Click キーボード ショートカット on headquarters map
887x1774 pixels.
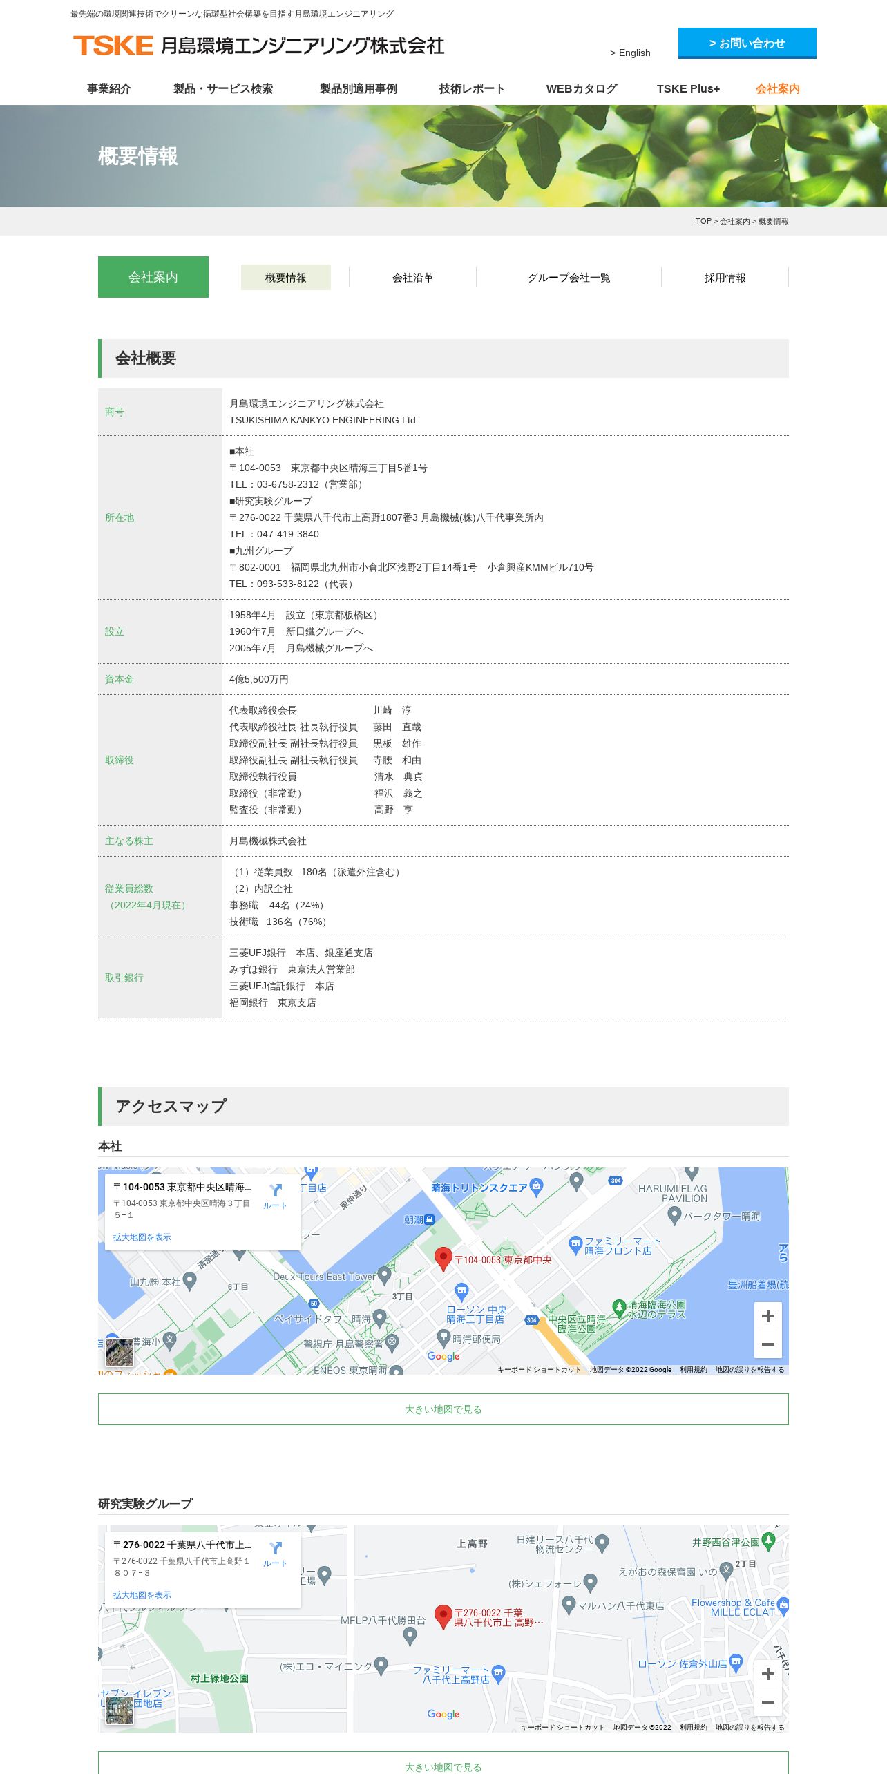coord(539,1369)
